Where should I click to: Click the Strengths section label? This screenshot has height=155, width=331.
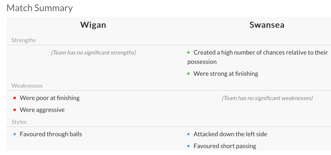pos(24,40)
